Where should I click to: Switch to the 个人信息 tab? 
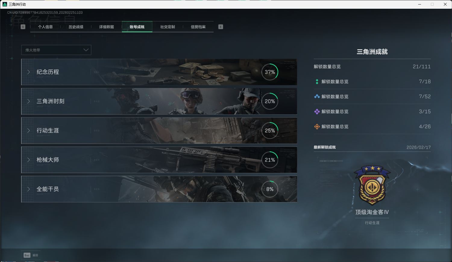point(45,27)
